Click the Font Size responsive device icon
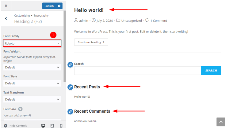Viewport: 229px width, 128px height. pos(20,109)
